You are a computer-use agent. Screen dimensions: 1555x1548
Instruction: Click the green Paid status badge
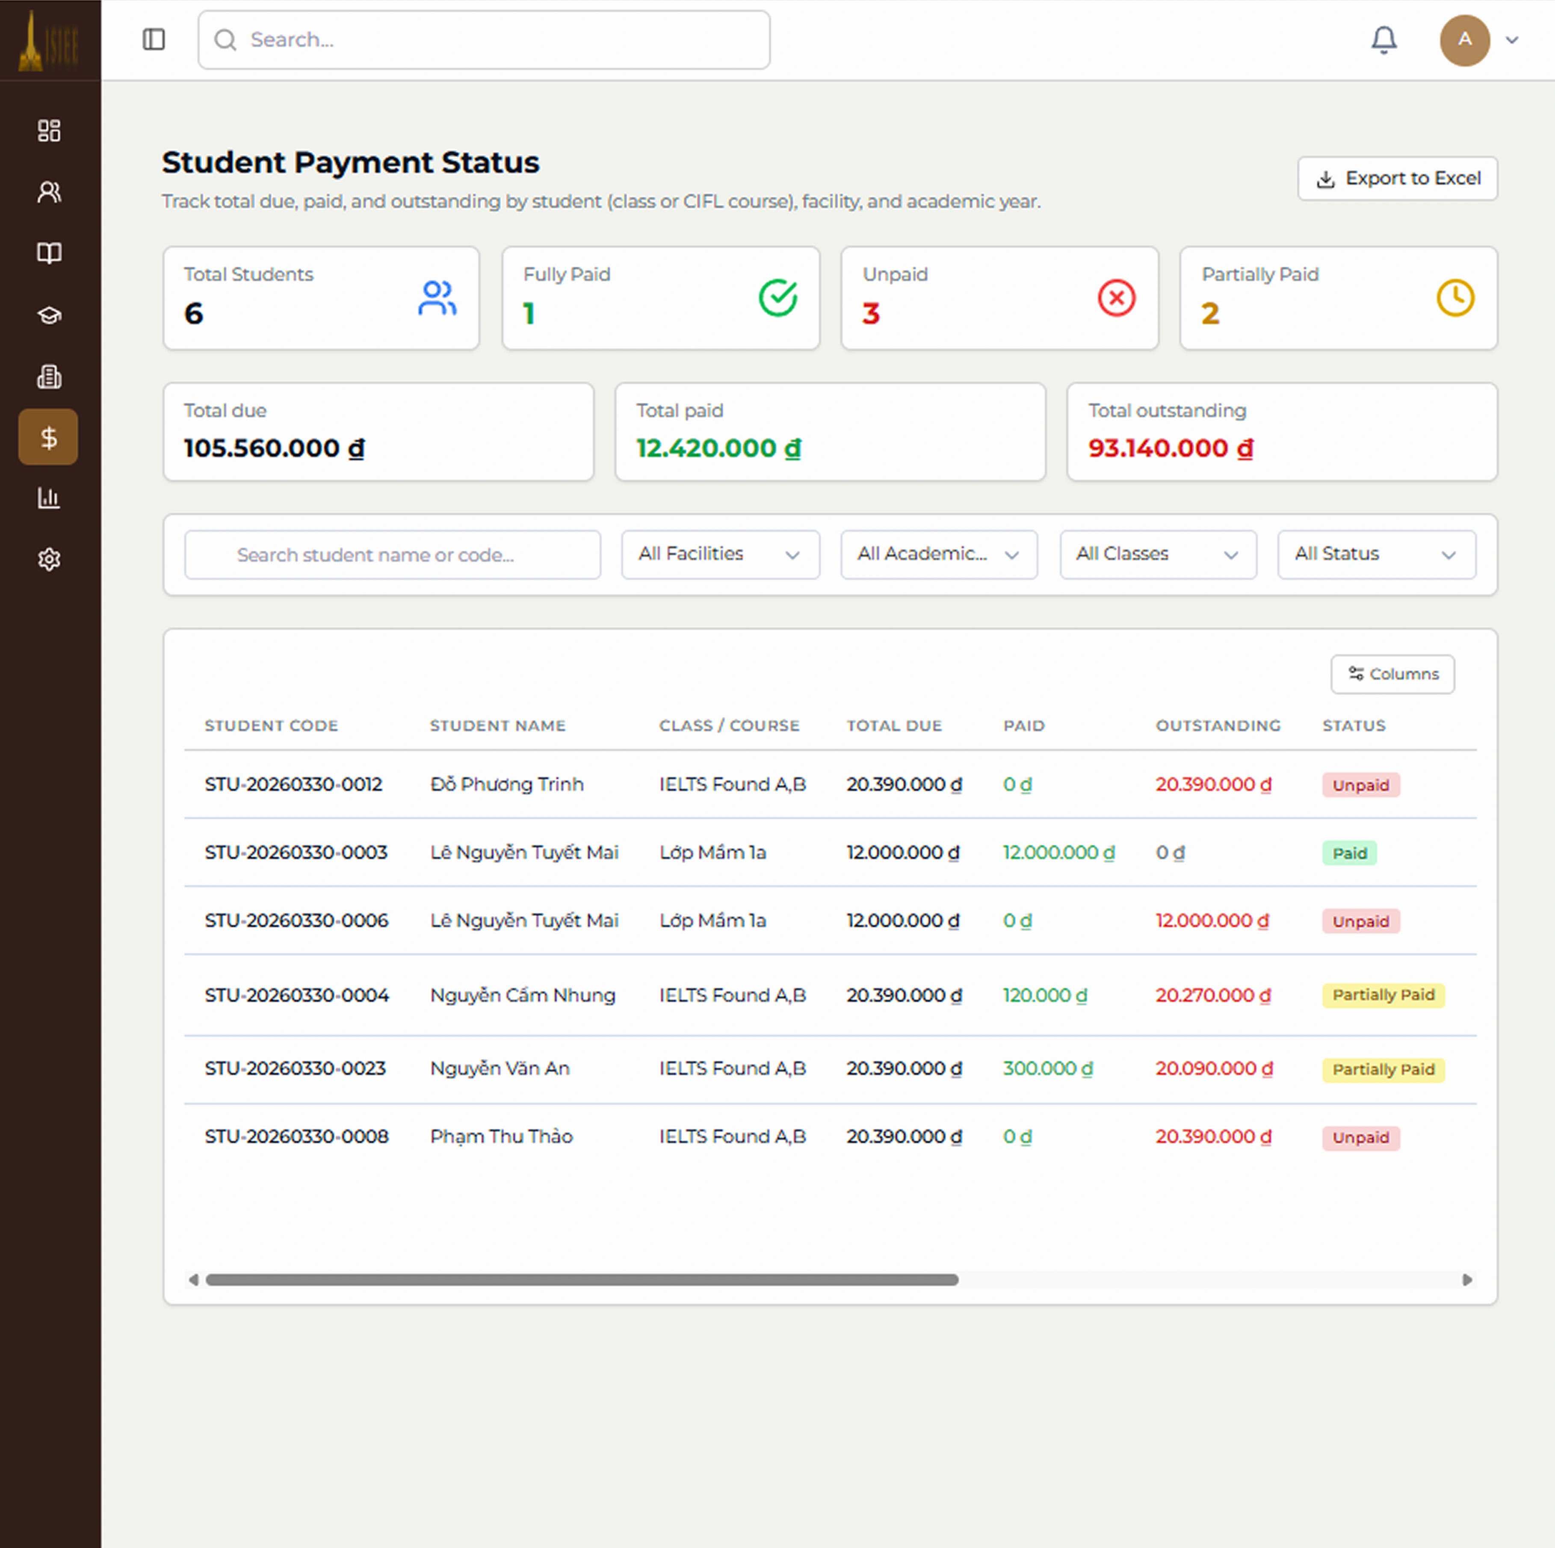click(x=1349, y=853)
